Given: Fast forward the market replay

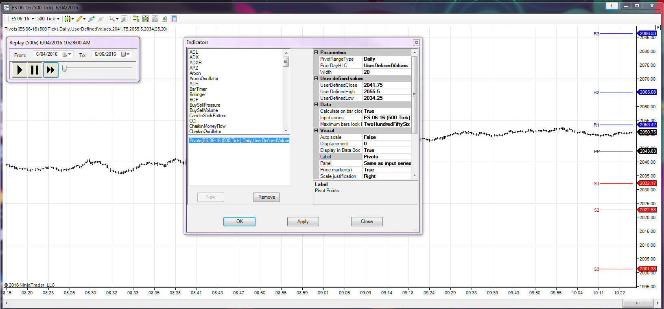Looking at the screenshot, I should (50, 70).
